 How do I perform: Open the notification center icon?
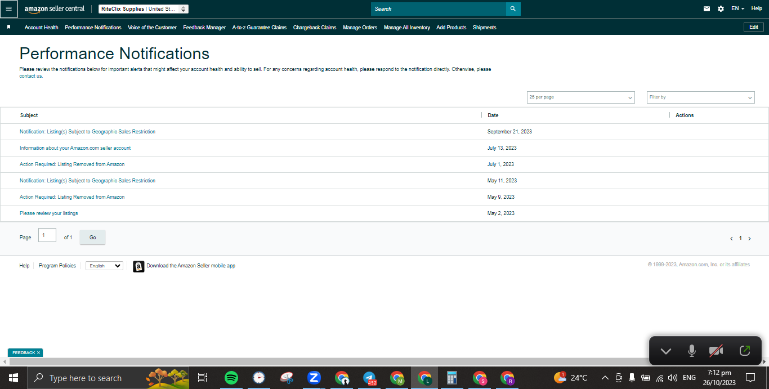(x=750, y=378)
